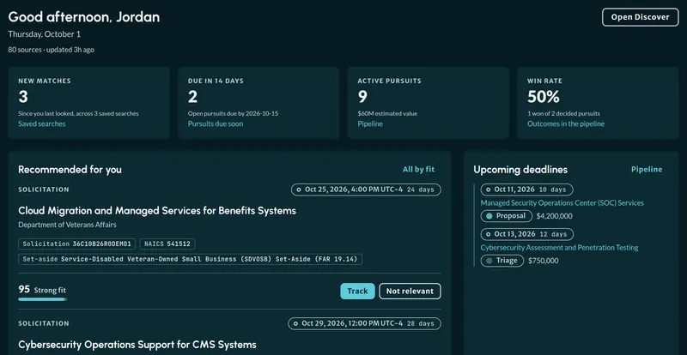Click the Triage stage badge
This screenshot has width=687, height=355.
(502, 261)
